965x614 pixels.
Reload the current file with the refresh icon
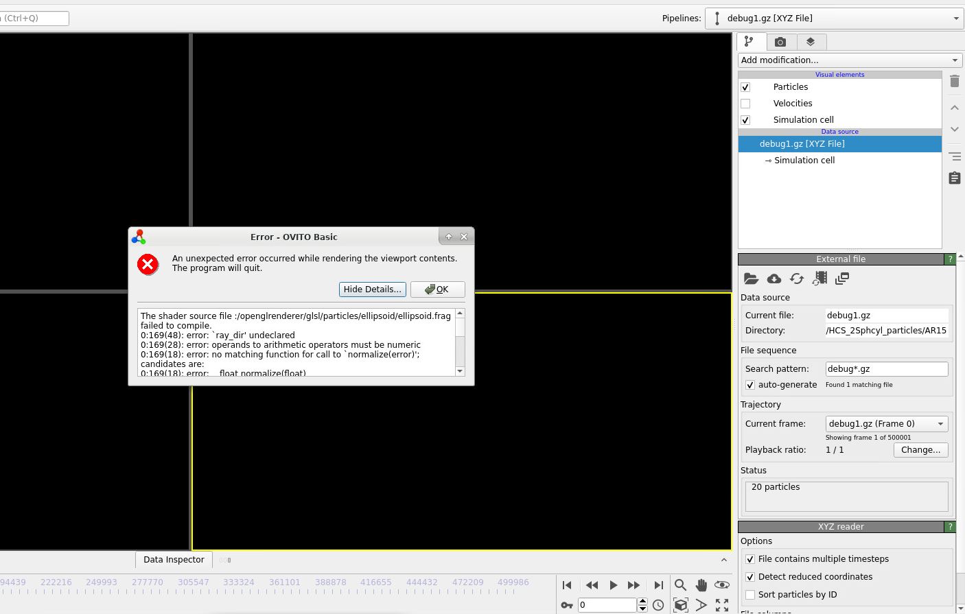pyautogui.click(x=797, y=279)
